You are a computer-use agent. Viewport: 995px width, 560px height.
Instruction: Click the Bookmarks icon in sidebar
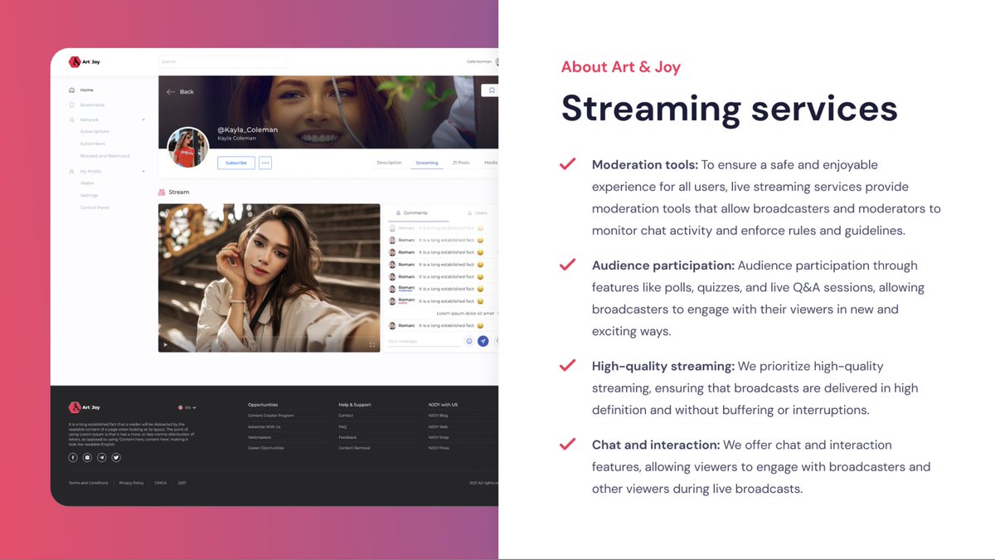tap(72, 105)
